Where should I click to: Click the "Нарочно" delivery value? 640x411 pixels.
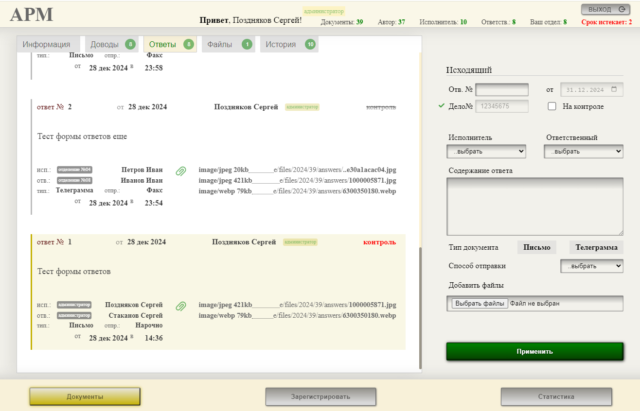click(x=149, y=325)
